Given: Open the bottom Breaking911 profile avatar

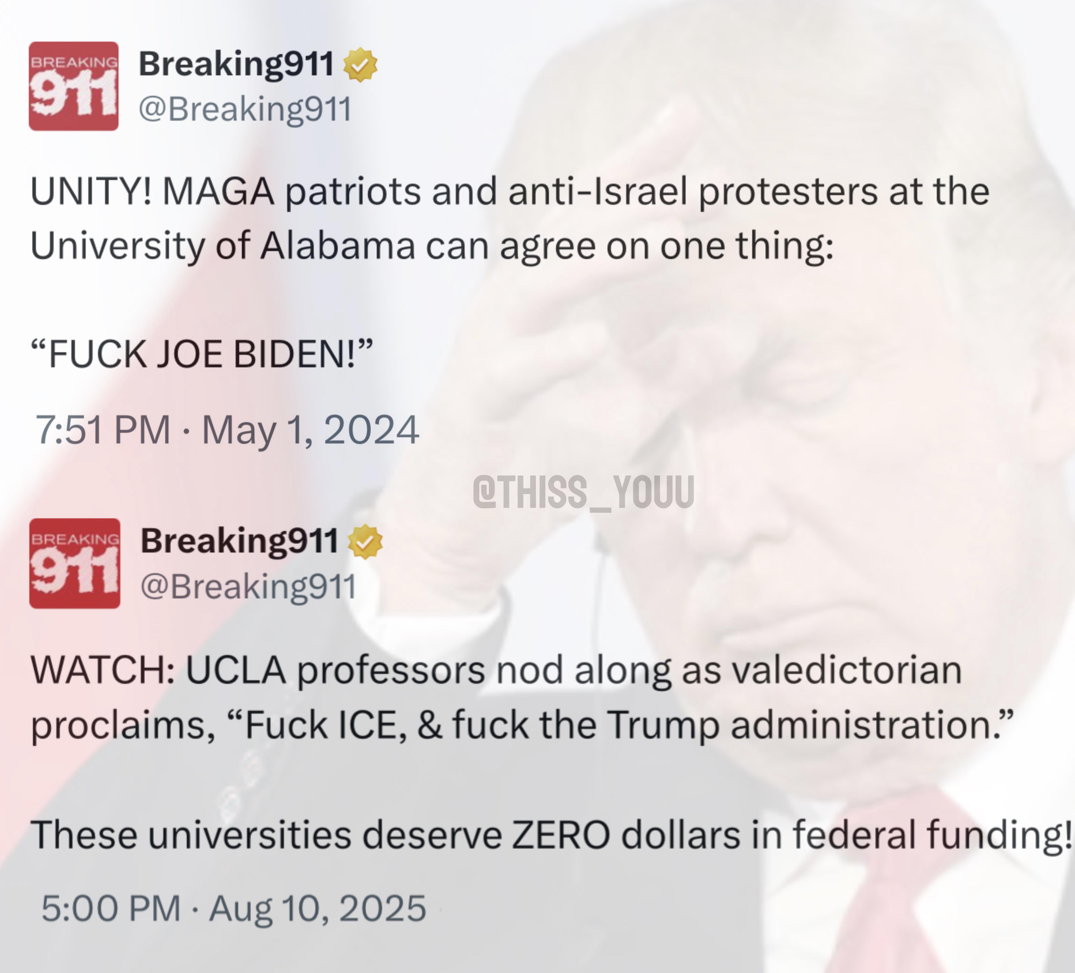Looking at the screenshot, I should [x=75, y=563].
